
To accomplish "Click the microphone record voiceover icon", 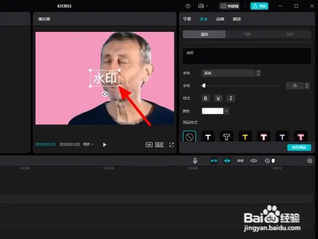I will [x=195, y=161].
